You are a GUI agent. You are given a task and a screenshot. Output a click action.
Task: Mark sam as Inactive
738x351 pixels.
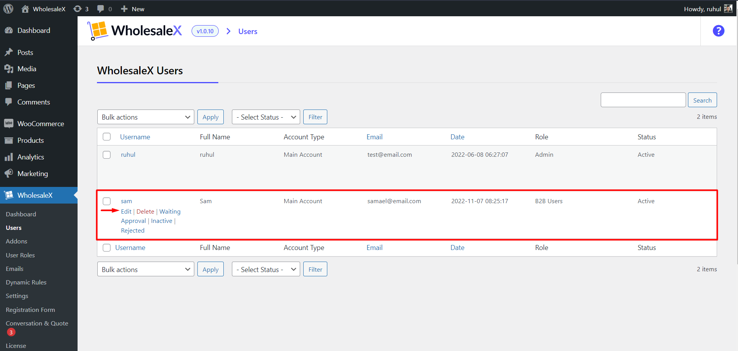[162, 221]
